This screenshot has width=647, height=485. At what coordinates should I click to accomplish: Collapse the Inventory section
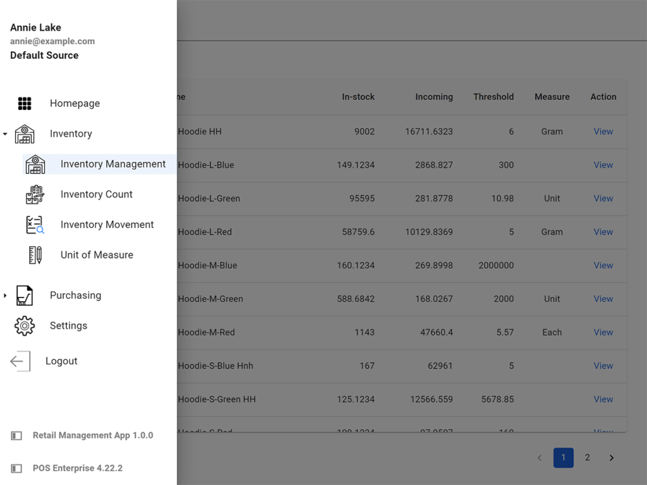(x=5, y=134)
